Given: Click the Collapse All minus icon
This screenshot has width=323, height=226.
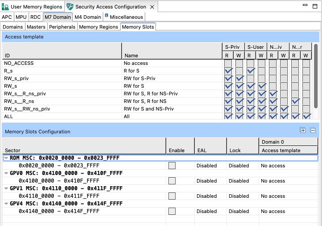Looking at the screenshot, I should 313,130.
